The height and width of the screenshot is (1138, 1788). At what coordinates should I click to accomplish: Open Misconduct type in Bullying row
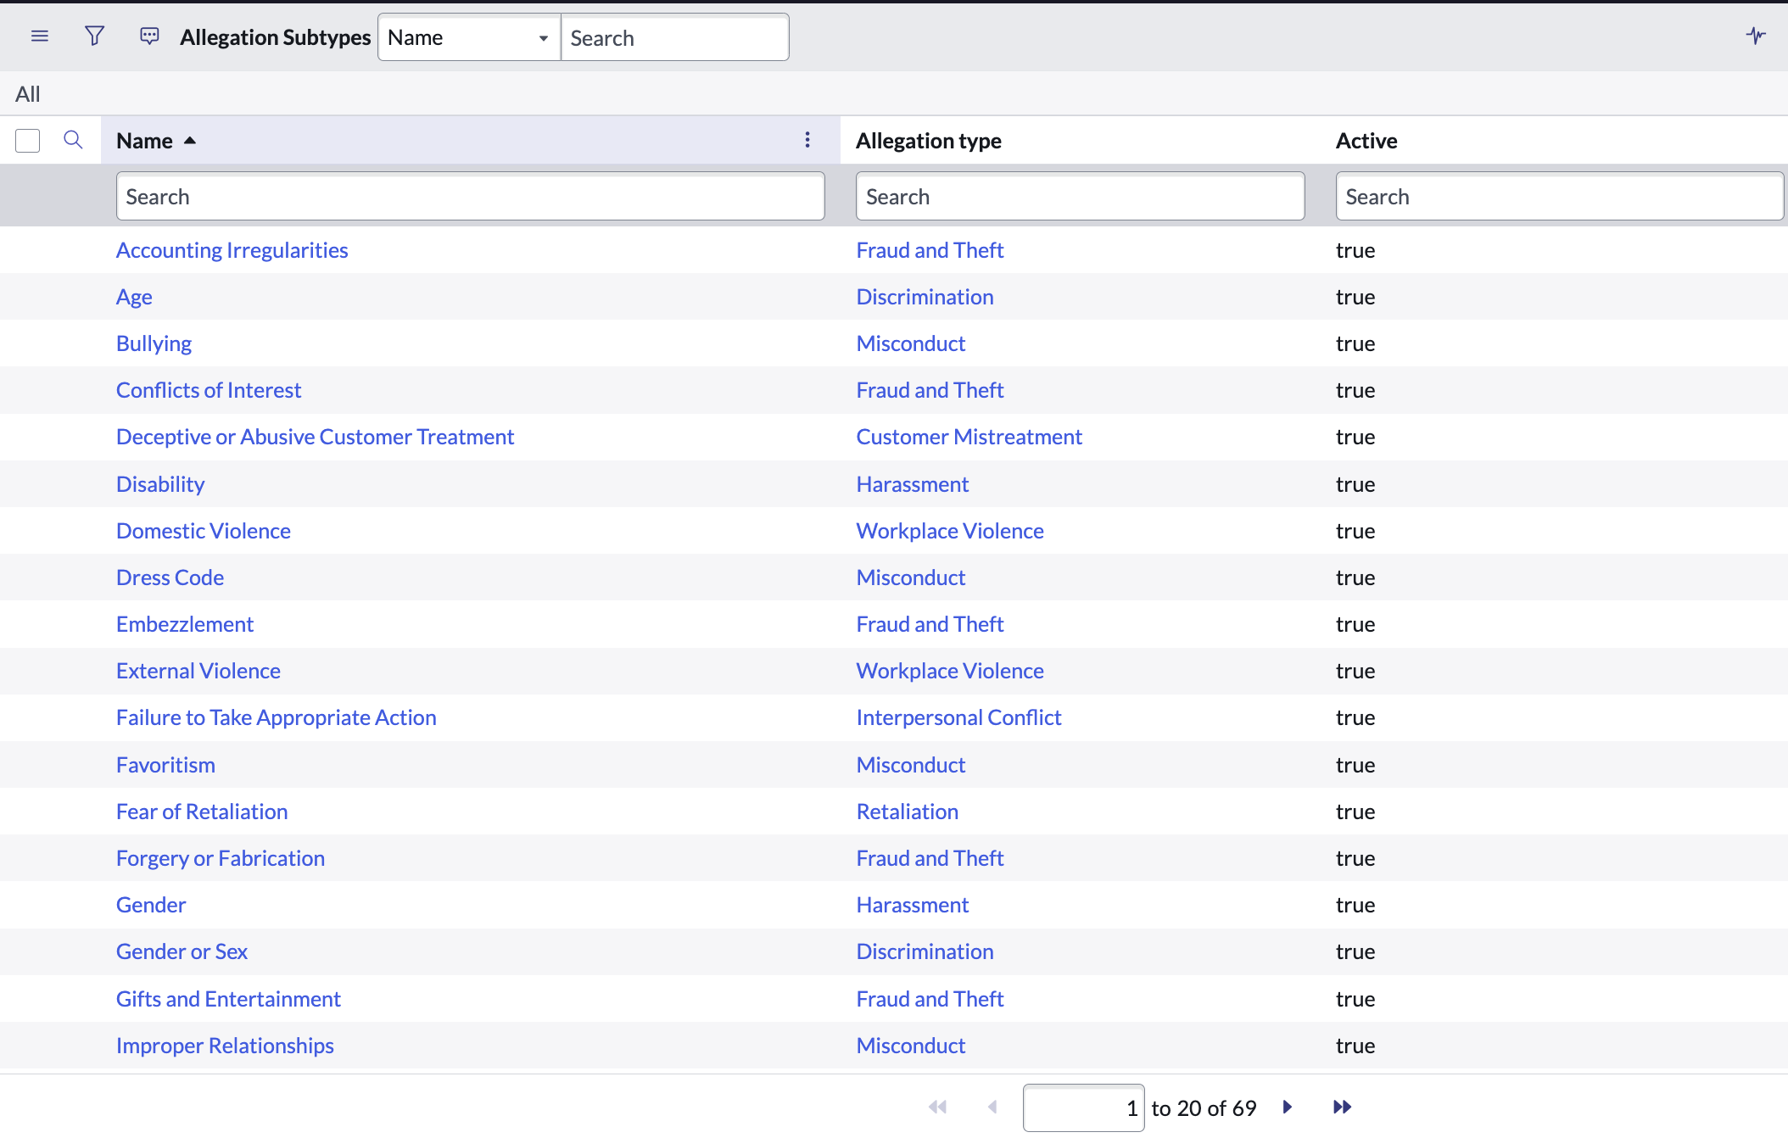pyautogui.click(x=911, y=343)
